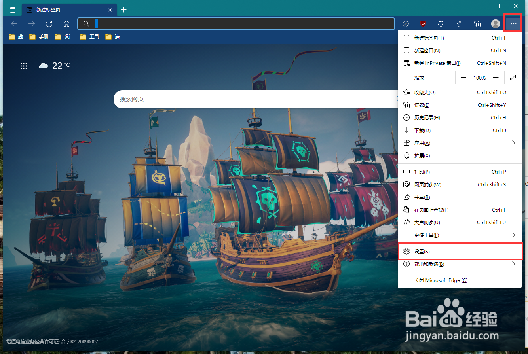The width and height of the screenshot is (528, 354).
Task: Click the 搜索网页 search box
Action: [x=255, y=99]
